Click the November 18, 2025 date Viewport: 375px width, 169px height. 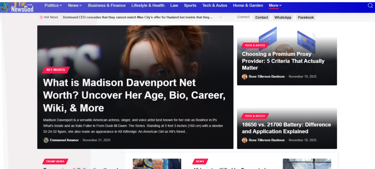click(302, 140)
